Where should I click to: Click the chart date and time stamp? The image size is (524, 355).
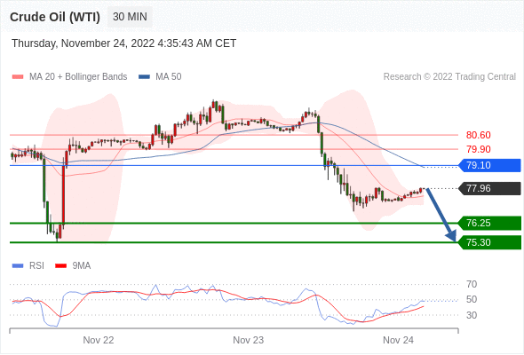tap(123, 43)
